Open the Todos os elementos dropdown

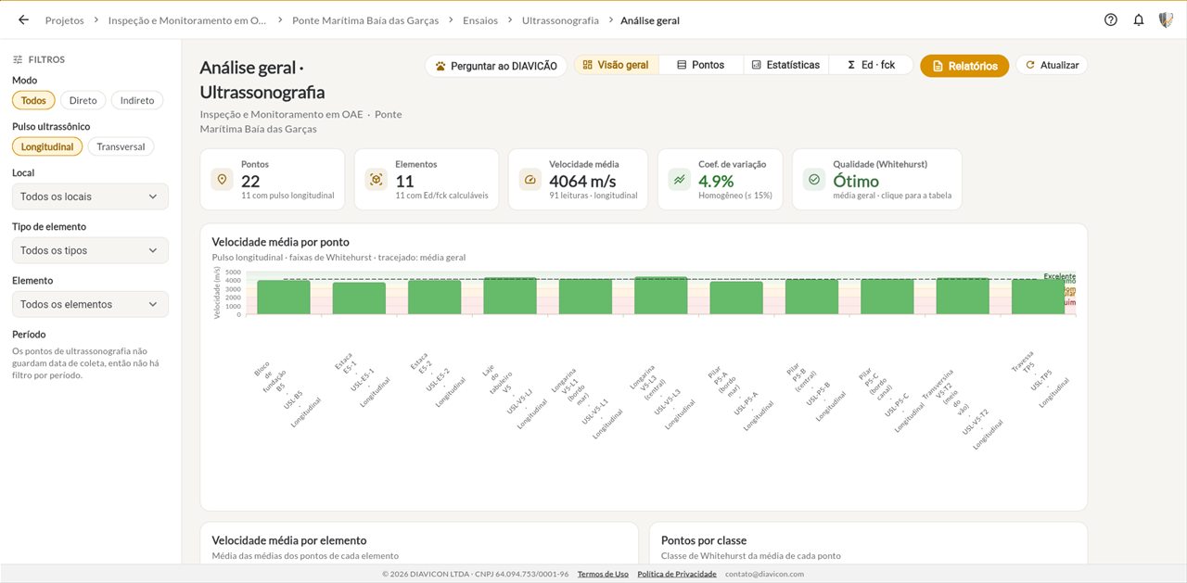pyautogui.click(x=90, y=304)
